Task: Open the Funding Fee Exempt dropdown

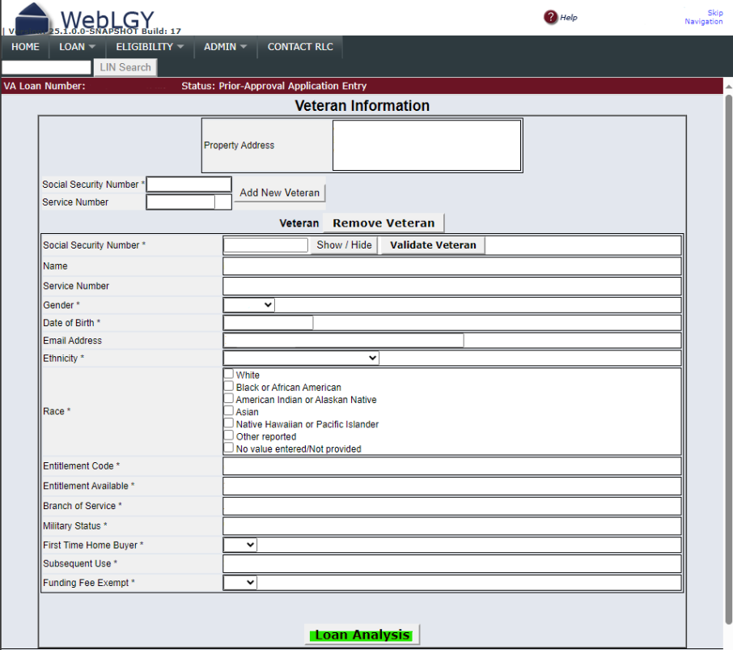Action: pos(240,582)
